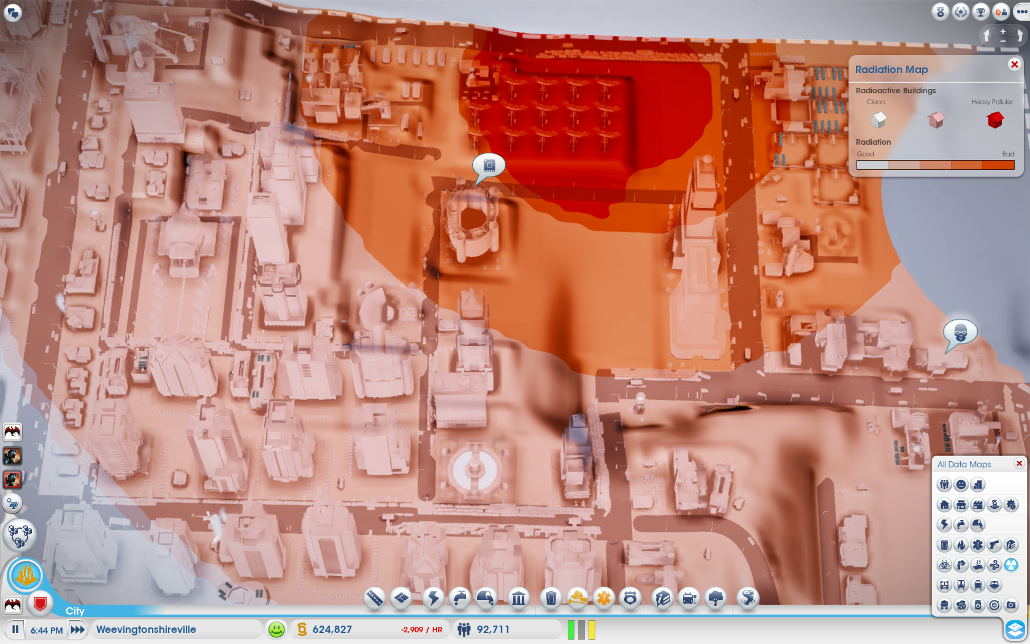Click the Radiation Good-Bad color scale

935,165
